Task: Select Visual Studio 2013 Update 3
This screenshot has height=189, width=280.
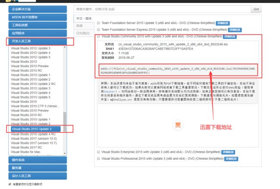Action: pyautogui.click(x=31, y=88)
